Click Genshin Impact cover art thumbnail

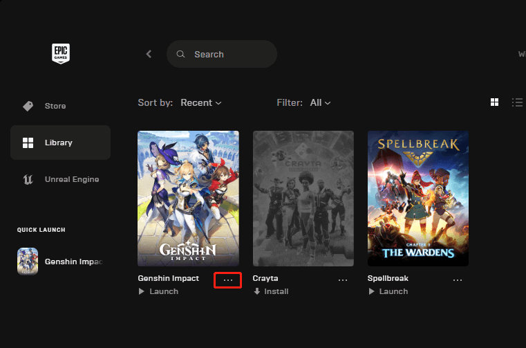[x=188, y=199]
